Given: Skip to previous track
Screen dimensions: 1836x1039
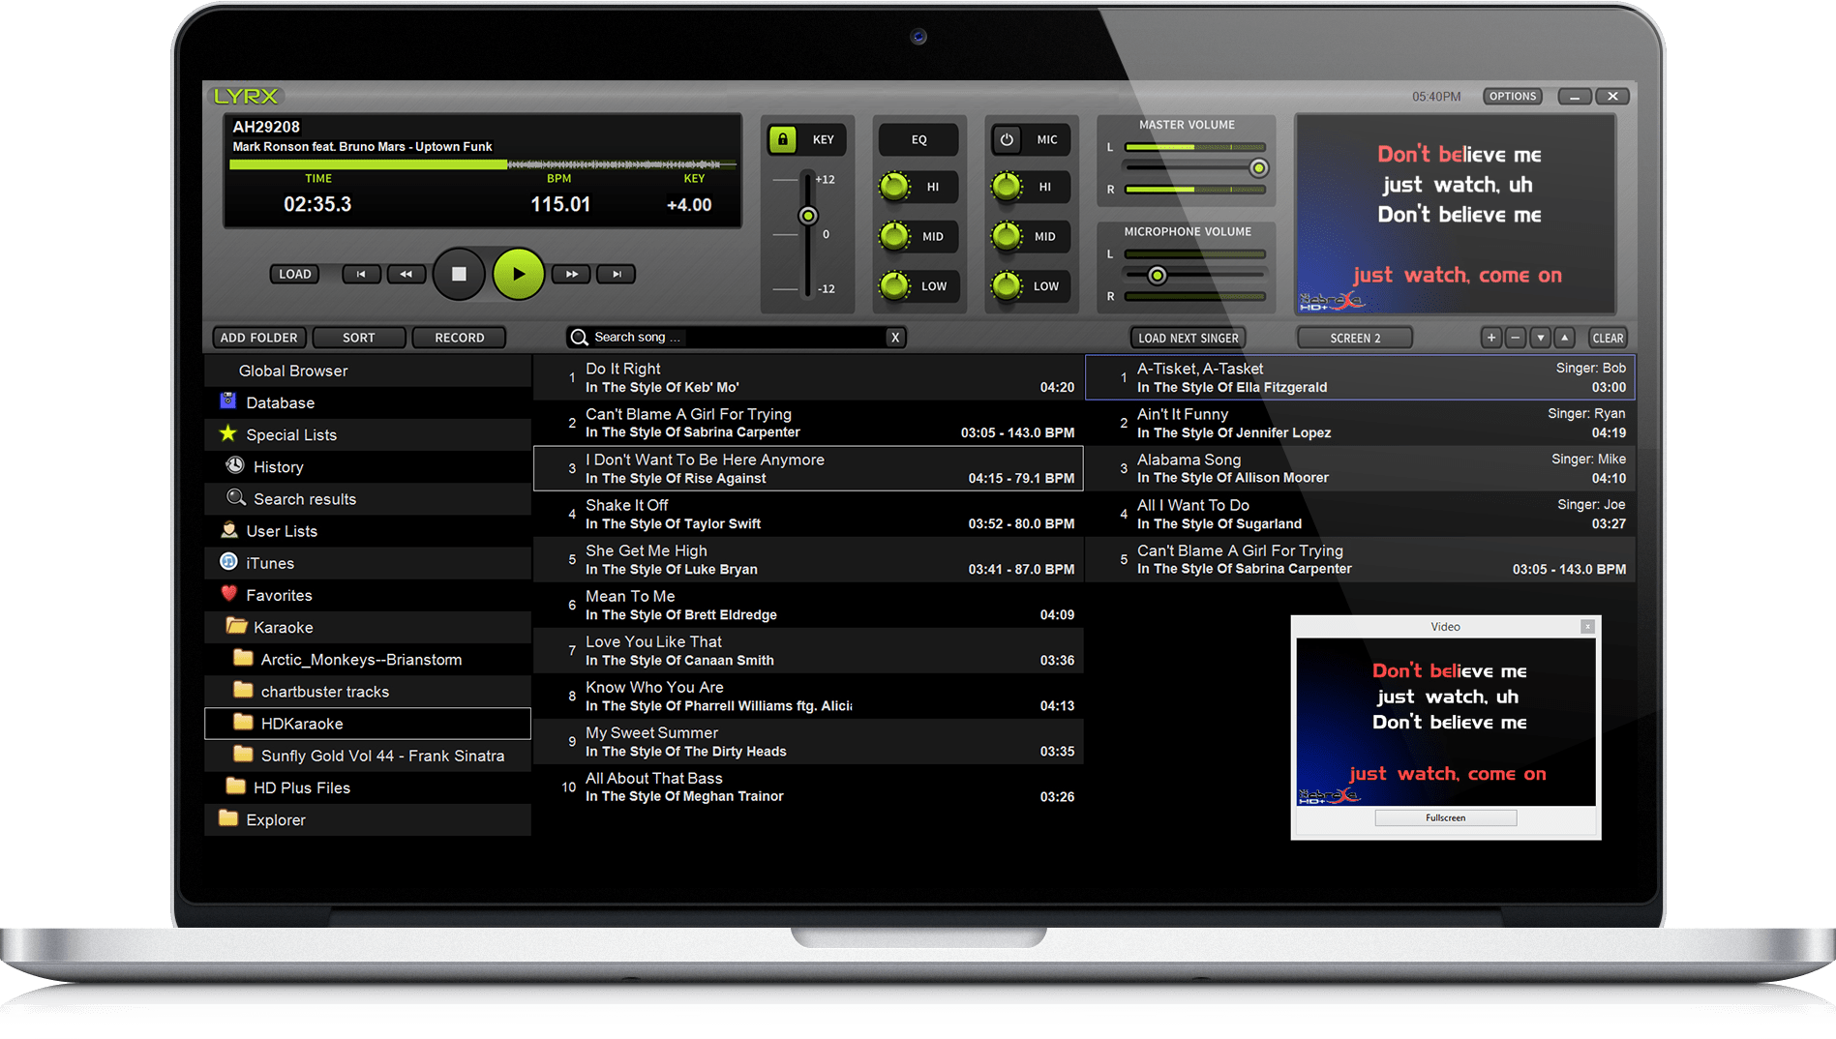Looking at the screenshot, I should 361,274.
